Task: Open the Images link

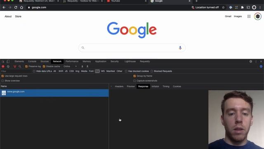Action: click(238, 17)
